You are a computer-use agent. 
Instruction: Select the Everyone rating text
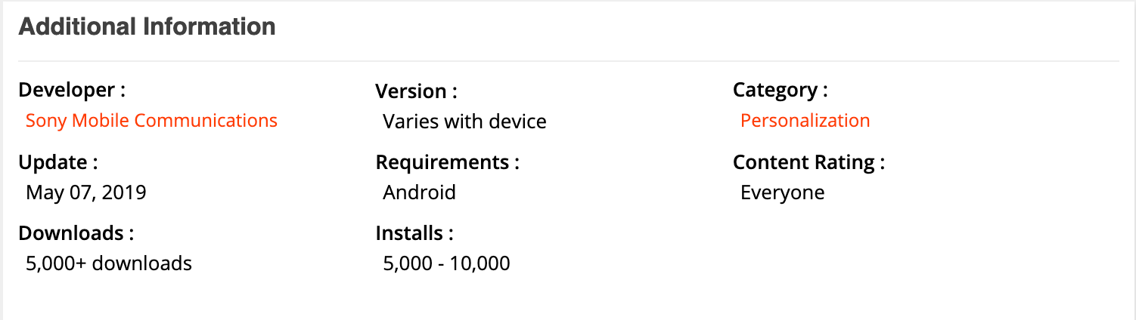(782, 192)
